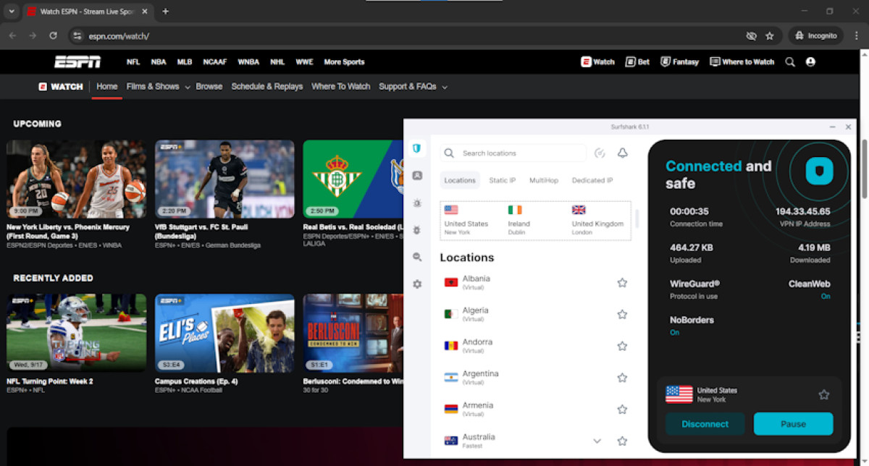The height and width of the screenshot is (466, 869).
Task: Open the ESPN user profile icon
Action: [810, 62]
